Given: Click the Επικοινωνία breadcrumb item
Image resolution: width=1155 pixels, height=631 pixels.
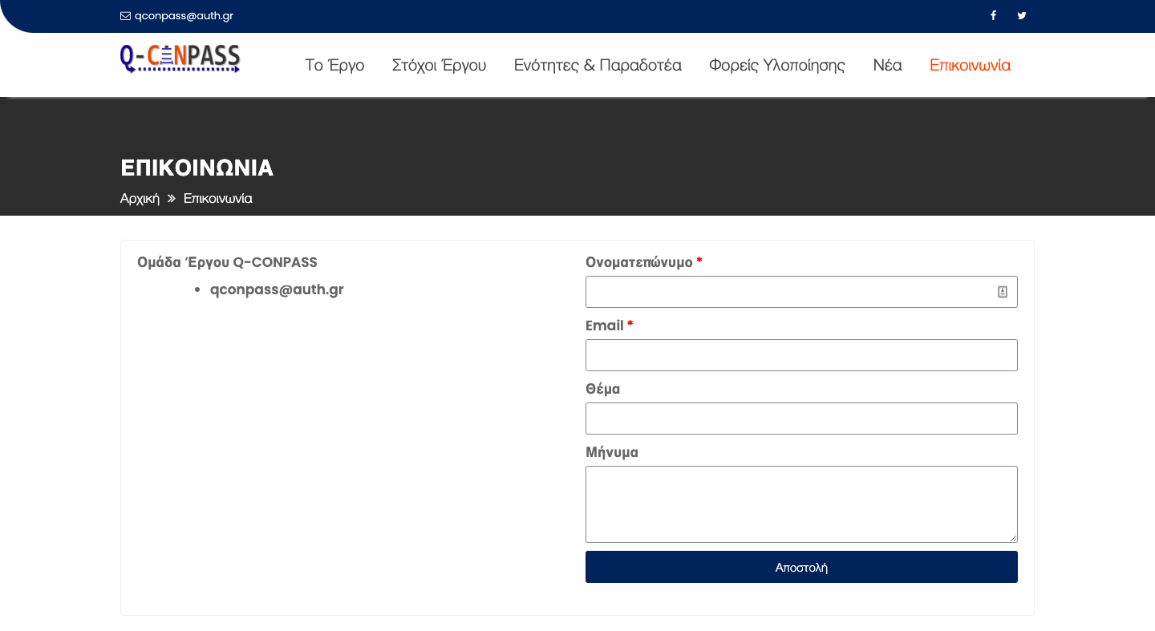Looking at the screenshot, I should (x=217, y=199).
